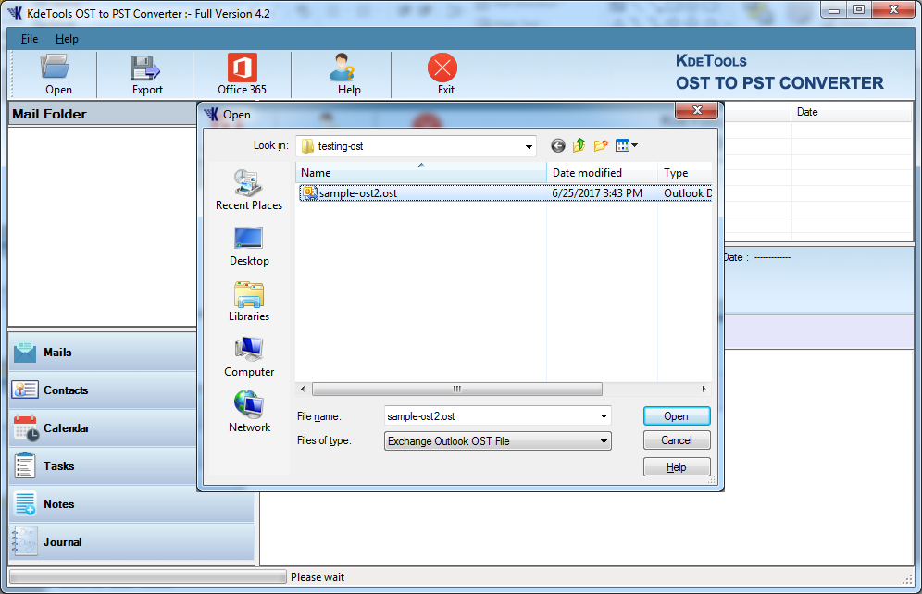Go back to the last folder visited

pos(557,145)
